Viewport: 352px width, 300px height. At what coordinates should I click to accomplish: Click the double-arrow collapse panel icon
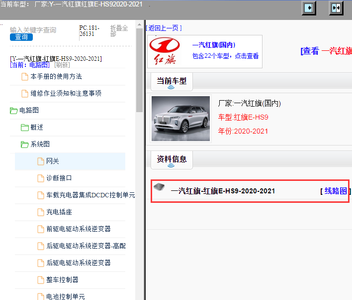[336, 8]
